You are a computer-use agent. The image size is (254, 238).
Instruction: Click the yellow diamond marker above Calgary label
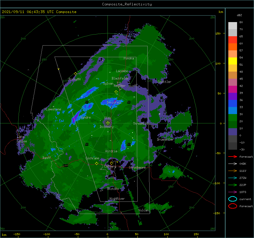pos(111,163)
